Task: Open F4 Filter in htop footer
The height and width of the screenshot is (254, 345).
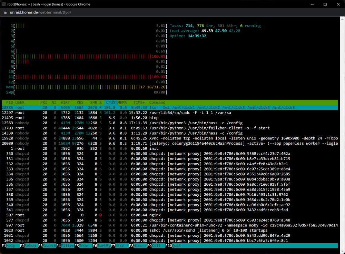Action: [x=65, y=246]
